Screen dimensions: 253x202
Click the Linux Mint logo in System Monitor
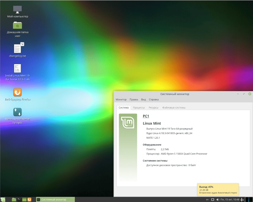click(128, 123)
